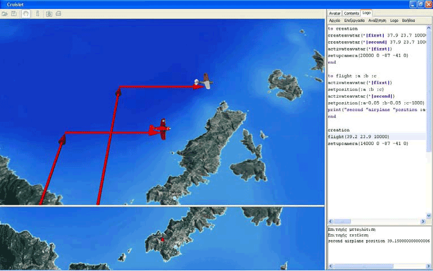
Task: Click the standalone 'creation' call line
Action: tap(338, 130)
